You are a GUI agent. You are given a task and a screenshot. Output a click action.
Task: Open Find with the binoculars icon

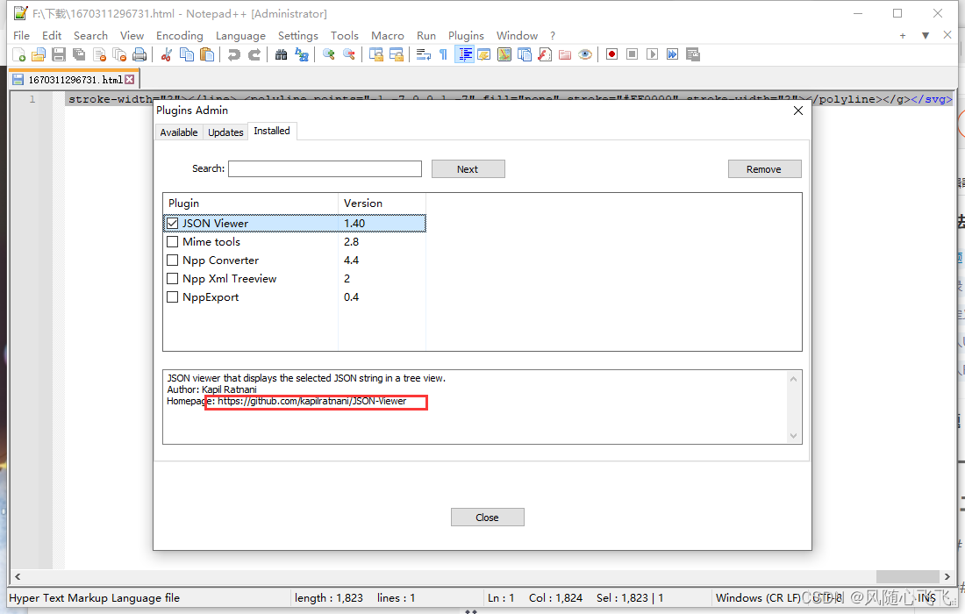pos(281,54)
